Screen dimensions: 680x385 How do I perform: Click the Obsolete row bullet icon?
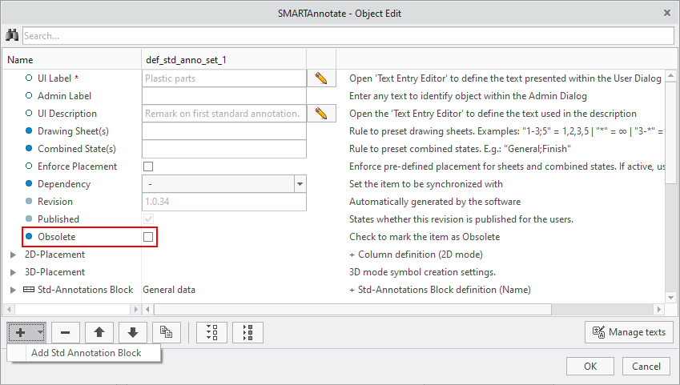click(x=29, y=236)
